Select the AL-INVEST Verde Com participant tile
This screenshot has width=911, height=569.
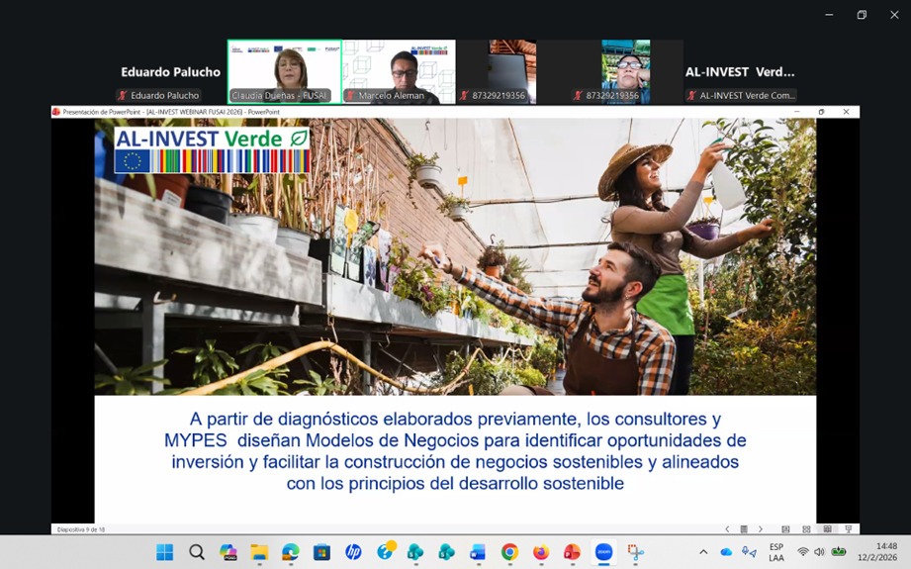(x=740, y=72)
